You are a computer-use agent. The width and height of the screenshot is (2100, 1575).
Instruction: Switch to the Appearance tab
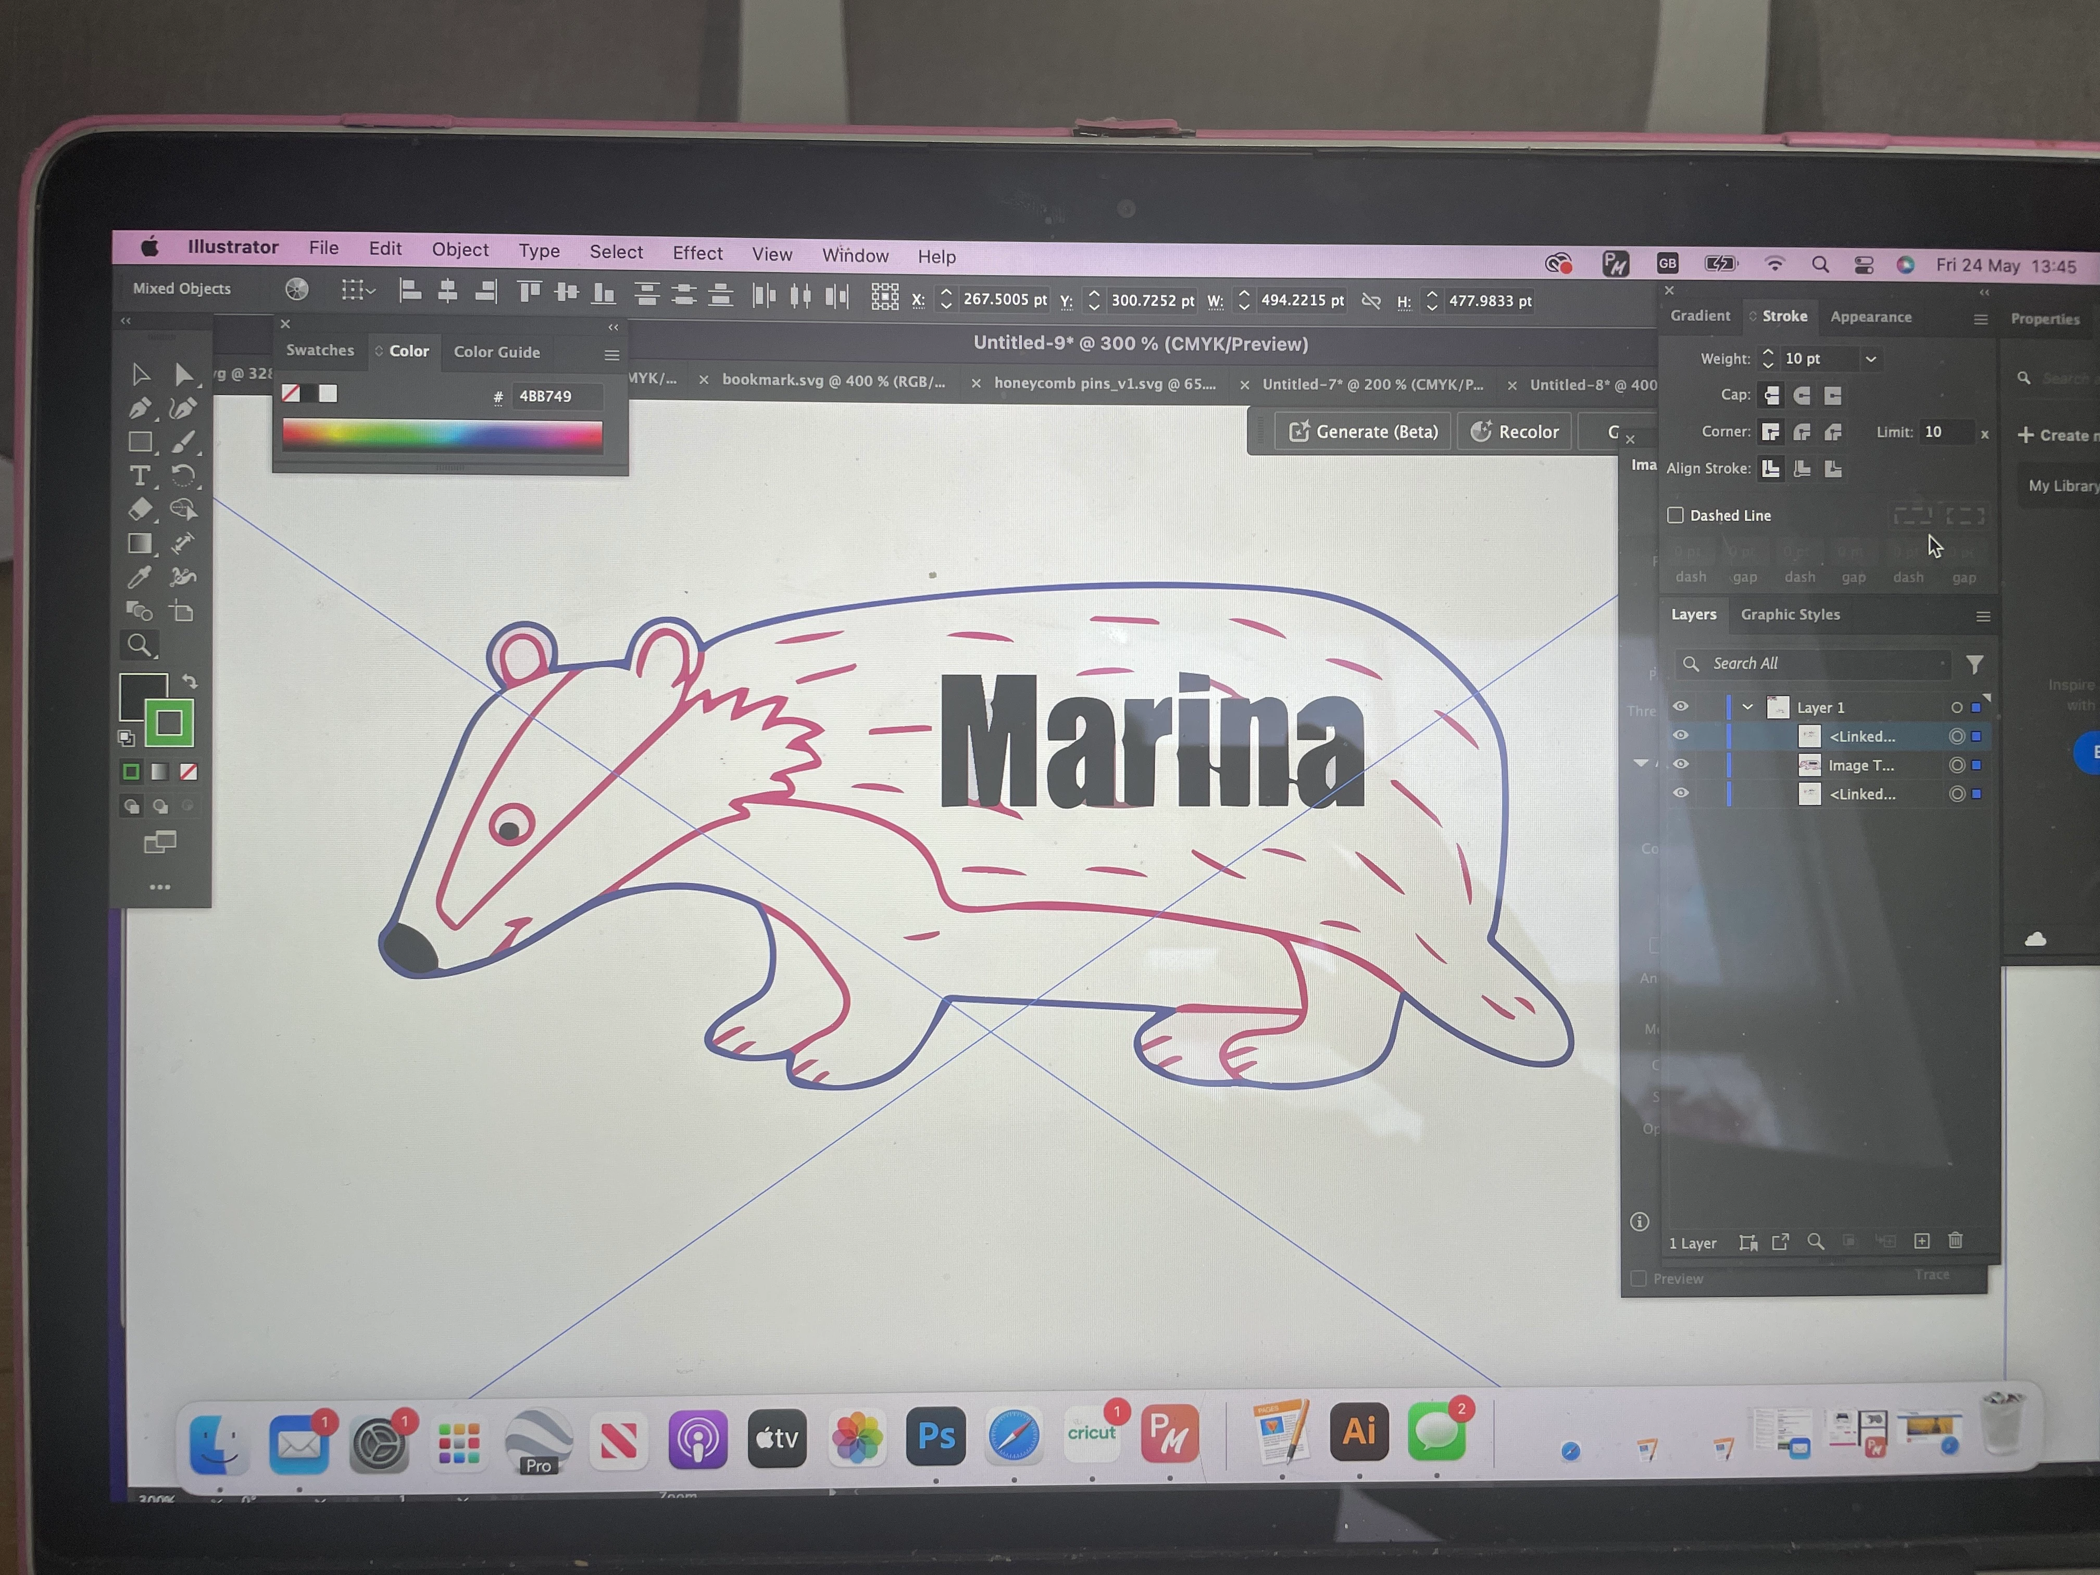[1870, 317]
